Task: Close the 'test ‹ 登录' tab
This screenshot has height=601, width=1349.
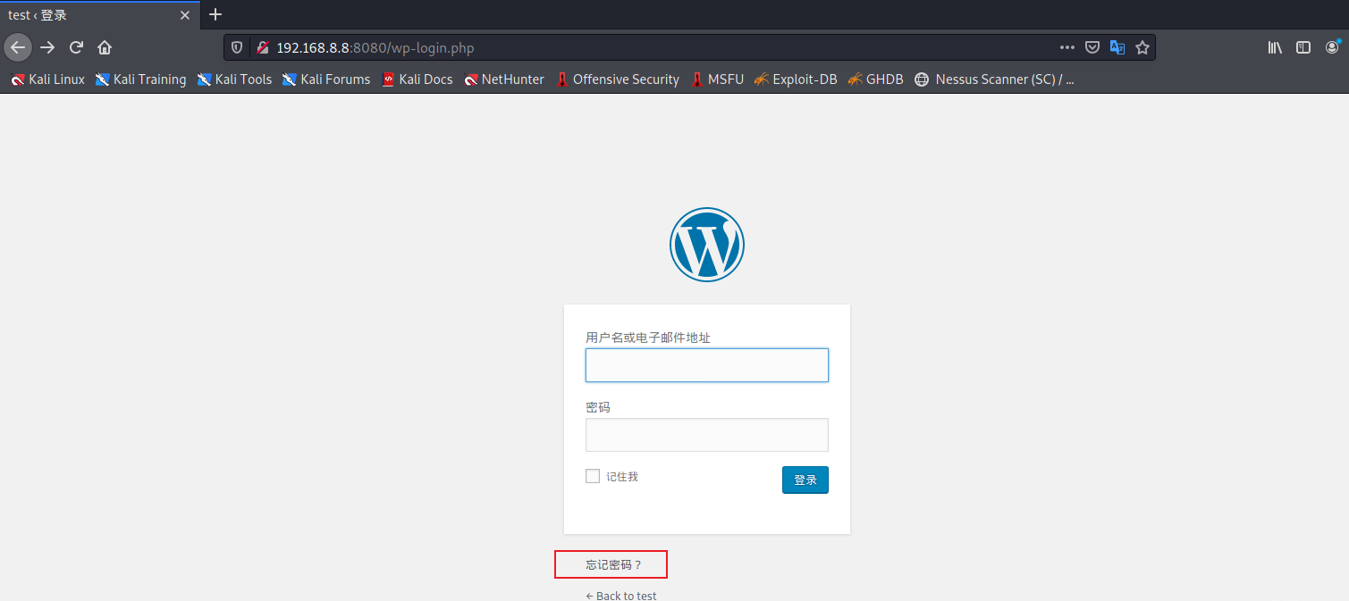Action: (x=185, y=15)
